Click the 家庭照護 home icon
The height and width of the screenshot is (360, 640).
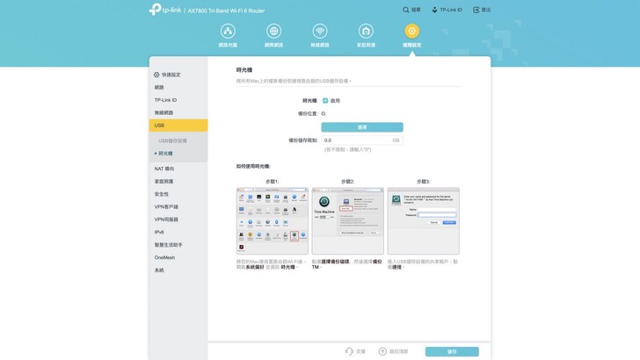pos(366,32)
